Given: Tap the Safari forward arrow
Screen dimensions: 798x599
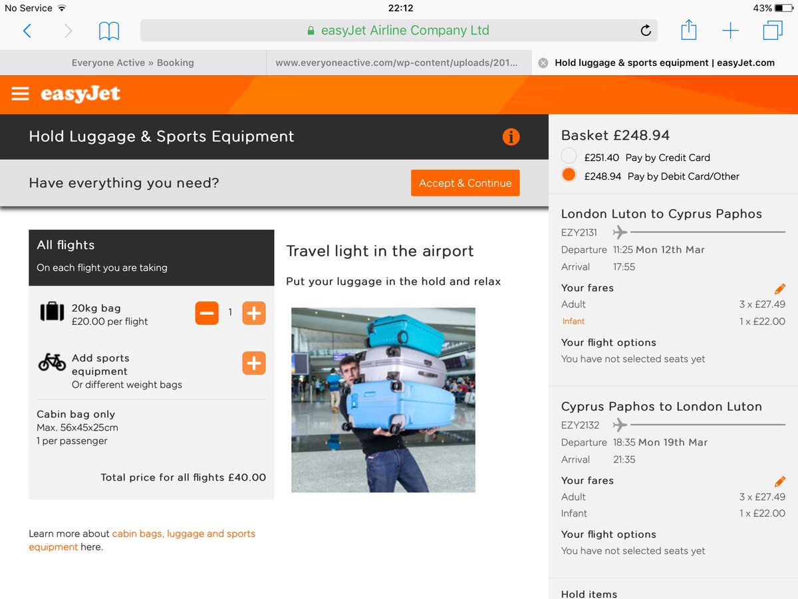Looking at the screenshot, I should pyautogui.click(x=68, y=31).
